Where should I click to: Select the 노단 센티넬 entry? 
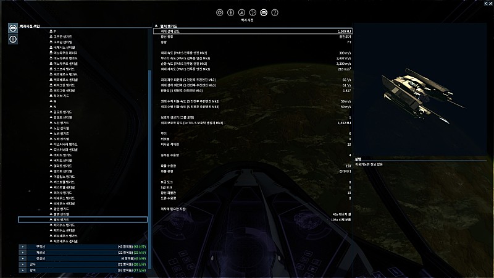coord(61,128)
